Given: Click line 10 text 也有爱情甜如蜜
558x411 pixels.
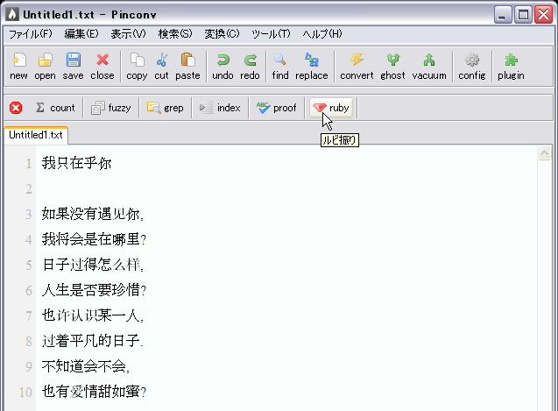Looking at the screenshot, I should pyautogui.click(x=94, y=392).
